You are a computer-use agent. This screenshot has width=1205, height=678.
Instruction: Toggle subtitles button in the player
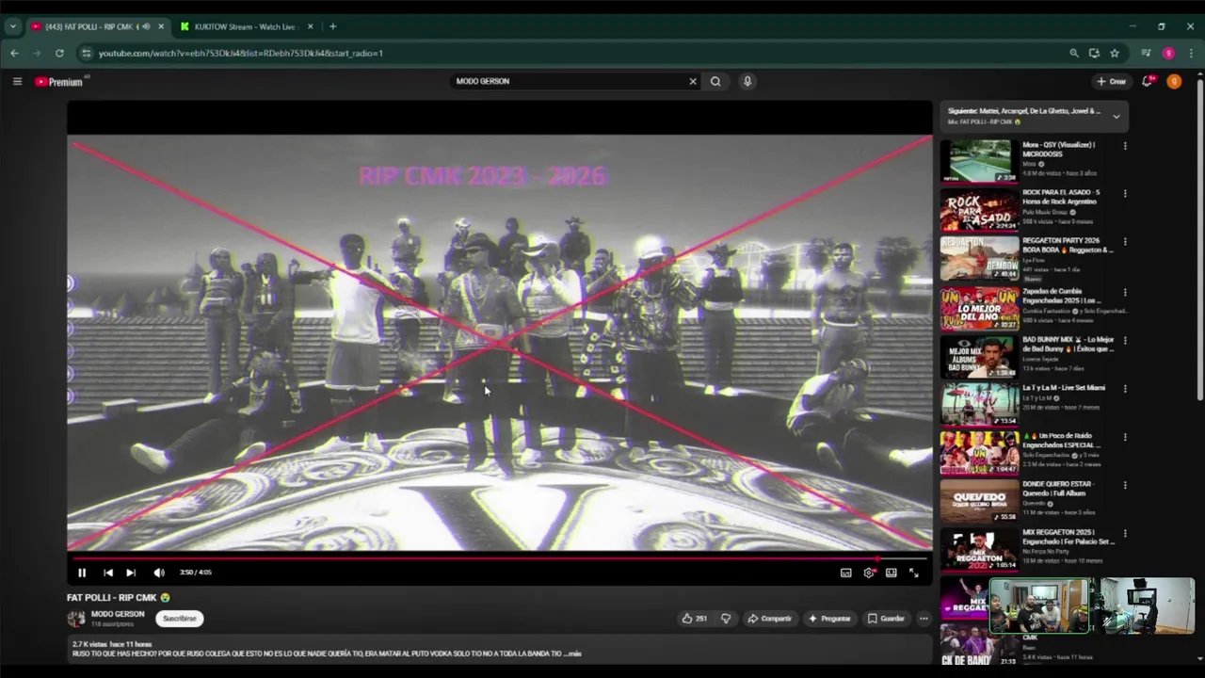pos(845,573)
